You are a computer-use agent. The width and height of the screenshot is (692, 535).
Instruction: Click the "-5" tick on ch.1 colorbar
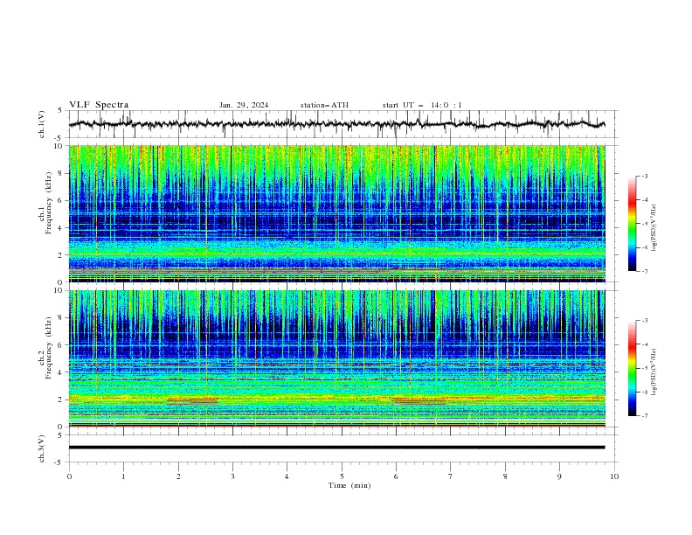tap(644, 224)
